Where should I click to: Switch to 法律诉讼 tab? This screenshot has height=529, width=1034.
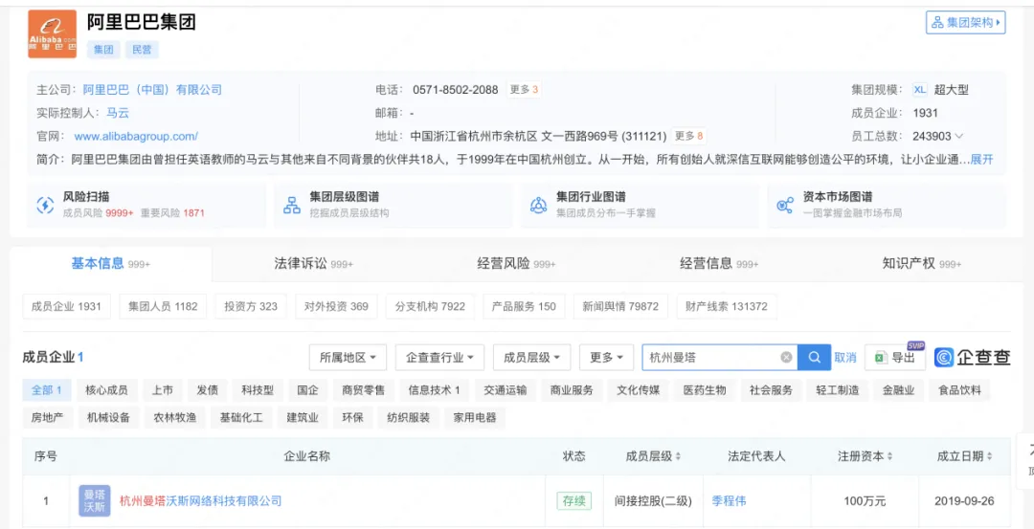click(314, 264)
